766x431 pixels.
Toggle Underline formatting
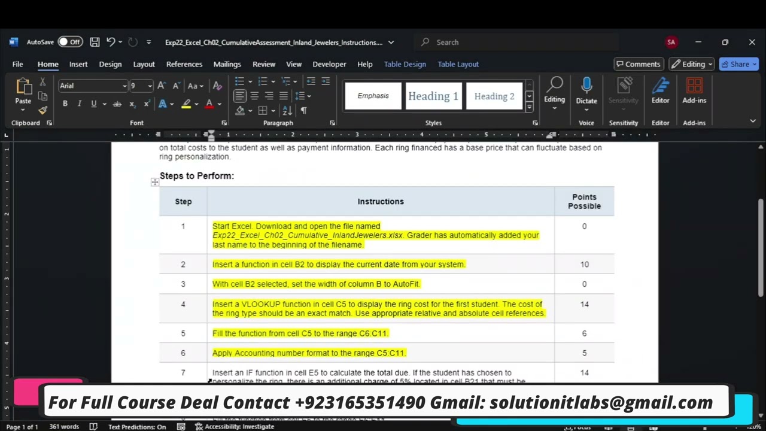[93, 104]
